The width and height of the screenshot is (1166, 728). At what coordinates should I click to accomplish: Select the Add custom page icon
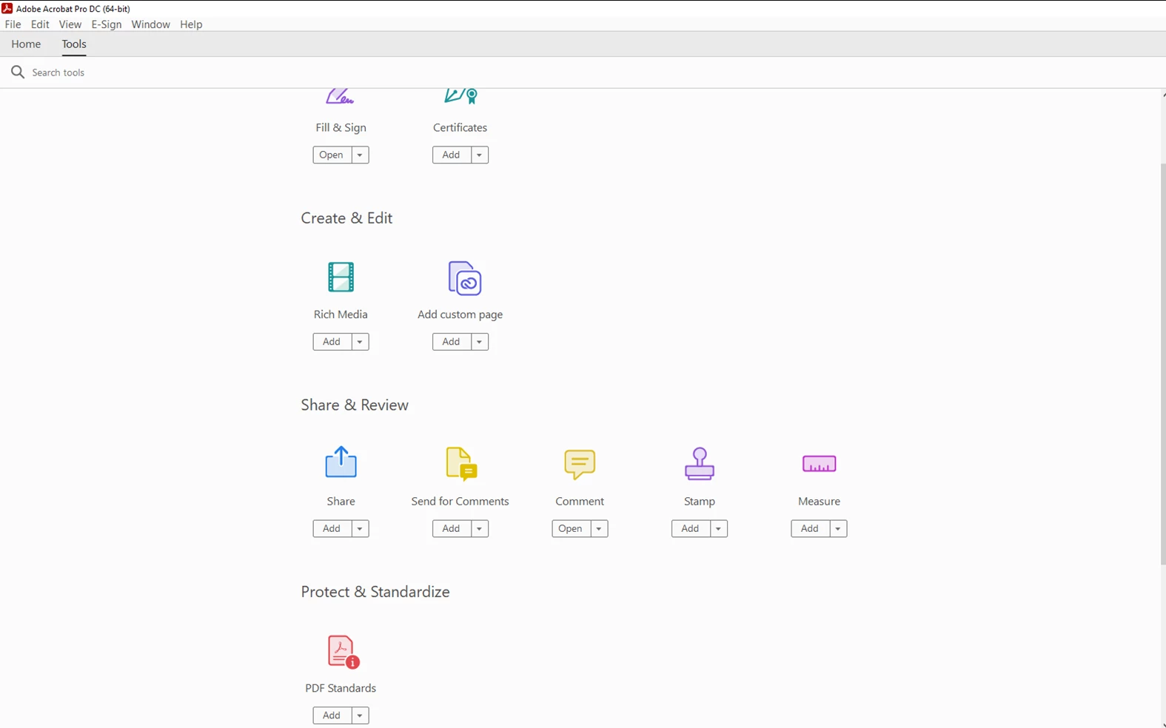pyautogui.click(x=464, y=278)
